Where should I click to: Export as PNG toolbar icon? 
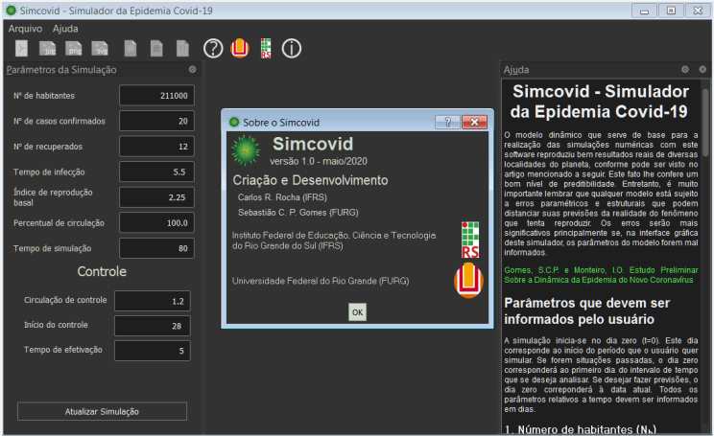click(x=74, y=48)
